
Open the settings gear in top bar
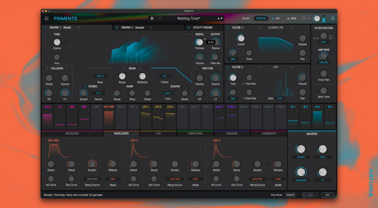[333, 18]
